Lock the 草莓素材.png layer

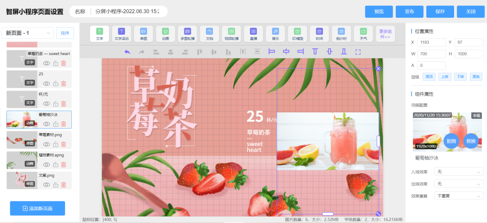coord(55,144)
